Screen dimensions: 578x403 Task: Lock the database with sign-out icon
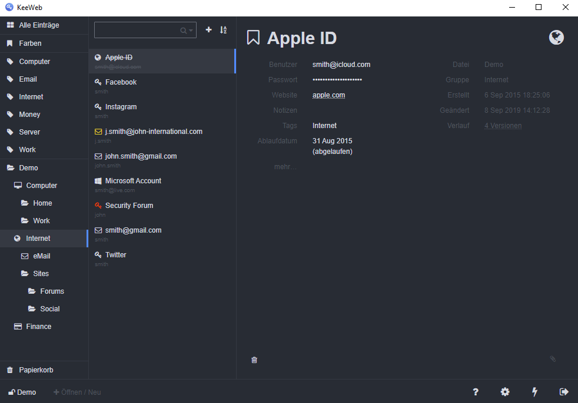coord(564,392)
